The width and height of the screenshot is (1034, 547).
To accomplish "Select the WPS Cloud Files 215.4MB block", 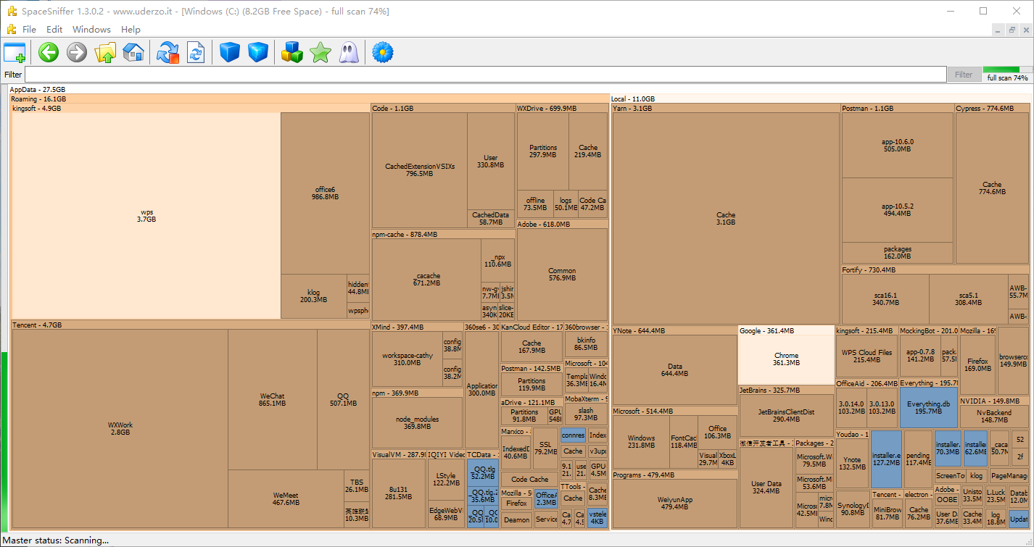I will click(x=867, y=356).
